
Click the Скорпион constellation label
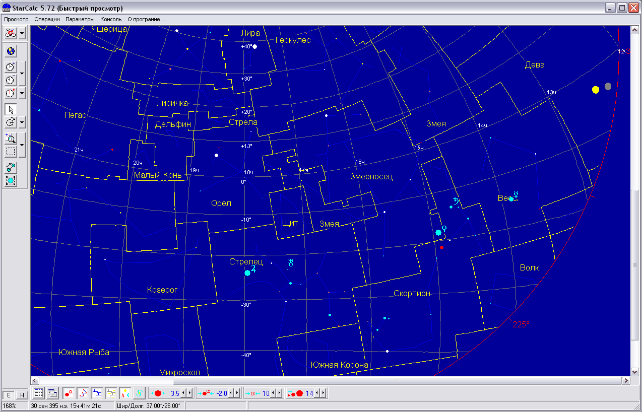pyautogui.click(x=412, y=293)
